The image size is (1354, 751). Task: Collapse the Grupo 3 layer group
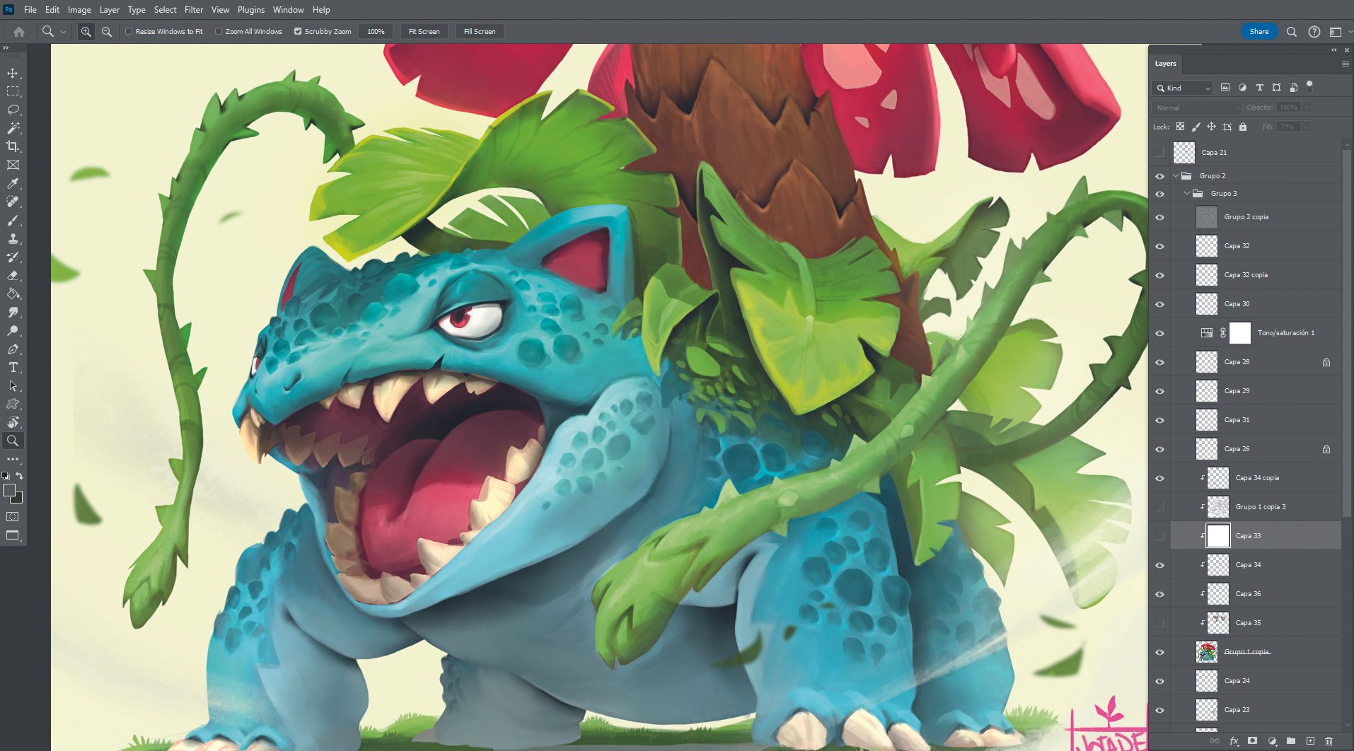[1188, 192]
